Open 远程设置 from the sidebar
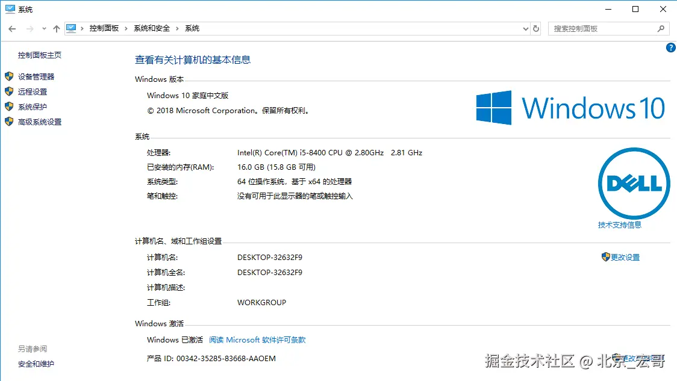677x381 pixels. pyautogui.click(x=33, y=92)
